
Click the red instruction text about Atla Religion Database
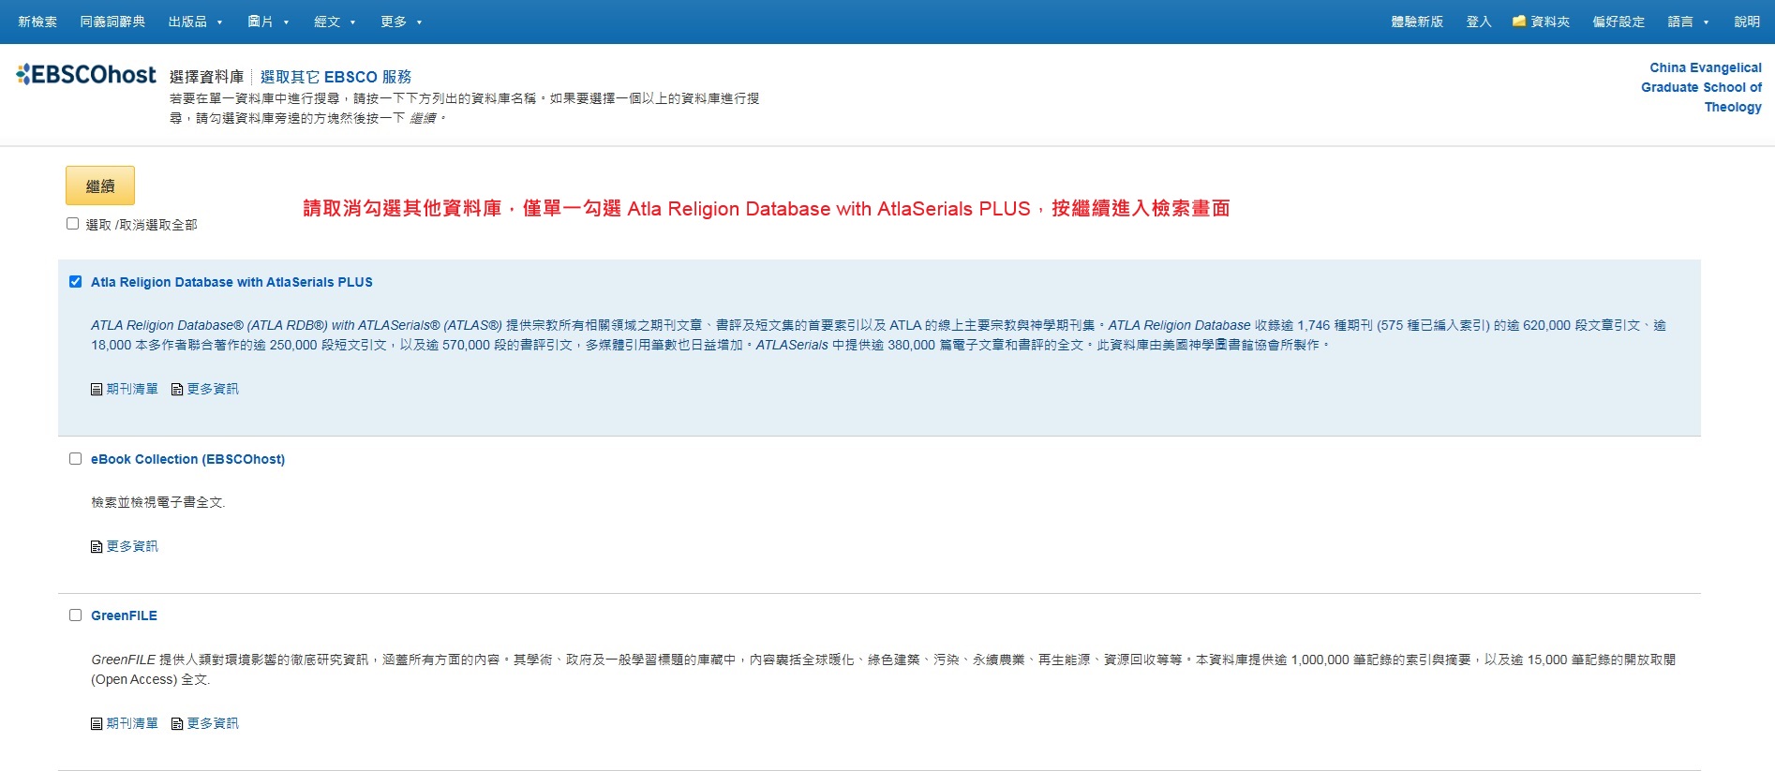(766, 208)
